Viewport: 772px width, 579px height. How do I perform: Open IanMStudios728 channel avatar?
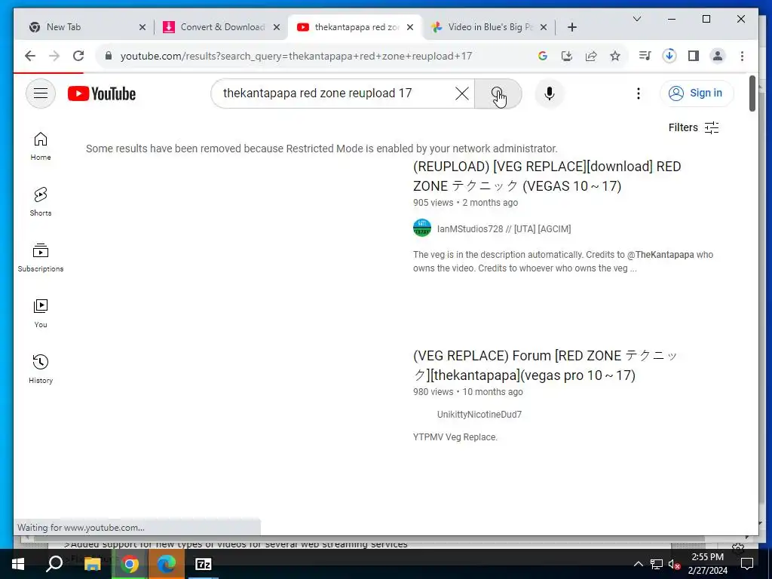(x=422, y=228)
